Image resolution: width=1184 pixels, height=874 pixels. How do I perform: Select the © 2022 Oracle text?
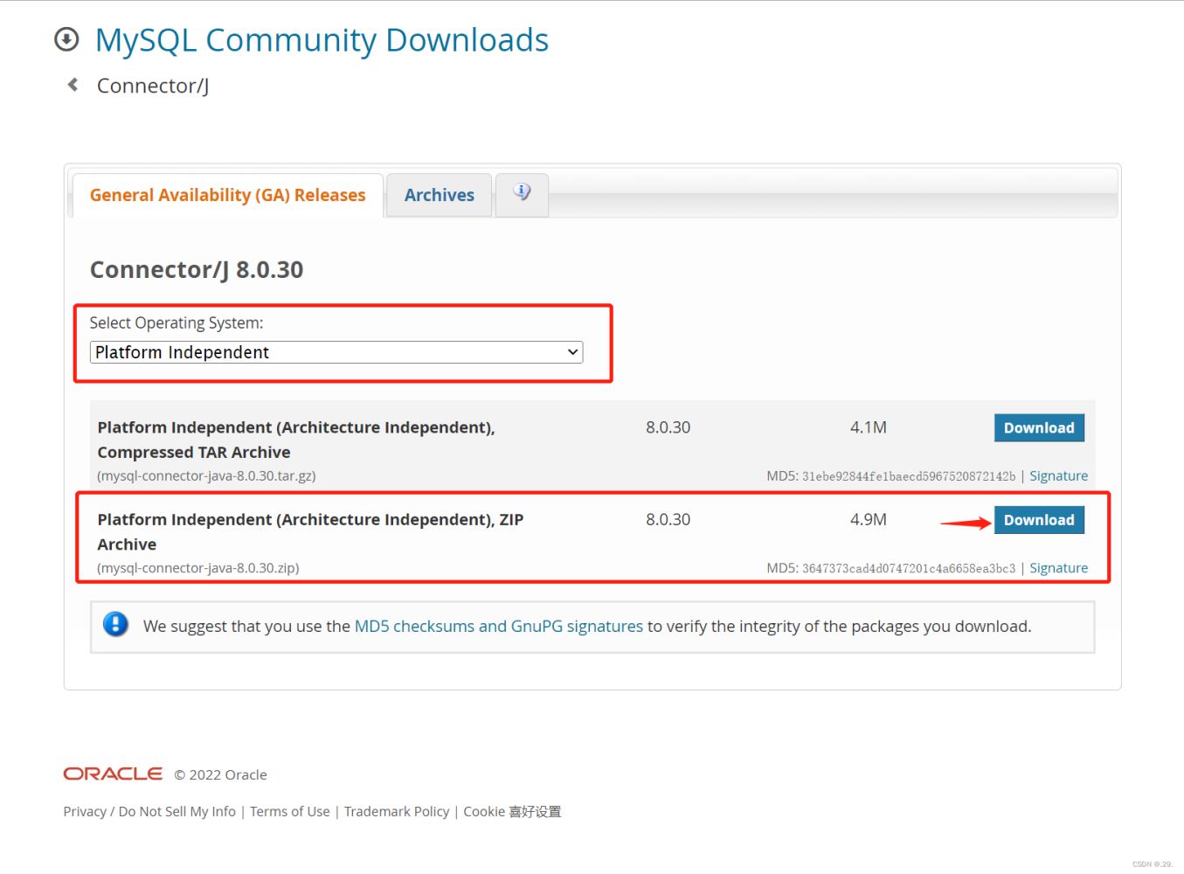tap(221, 774)
